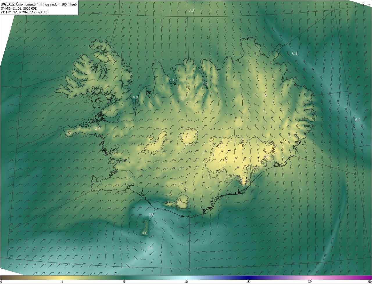Click the 7.6 value near the south coast
The image size is (372, 284).
tap(151, 215)
